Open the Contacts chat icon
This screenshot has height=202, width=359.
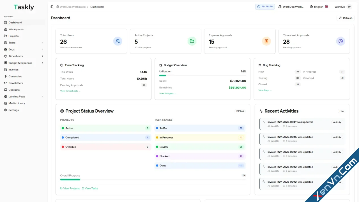coord(5,90)
